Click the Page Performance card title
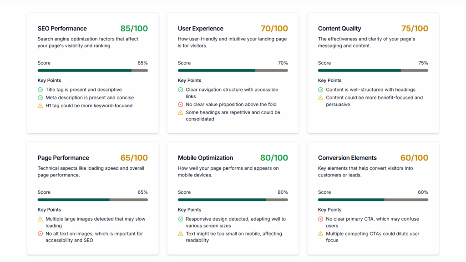 [63, 158]
